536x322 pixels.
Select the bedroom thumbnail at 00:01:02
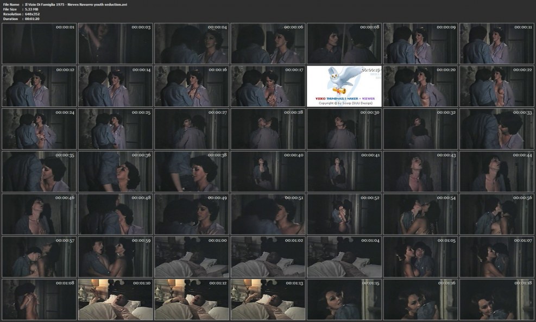point(268,256)
